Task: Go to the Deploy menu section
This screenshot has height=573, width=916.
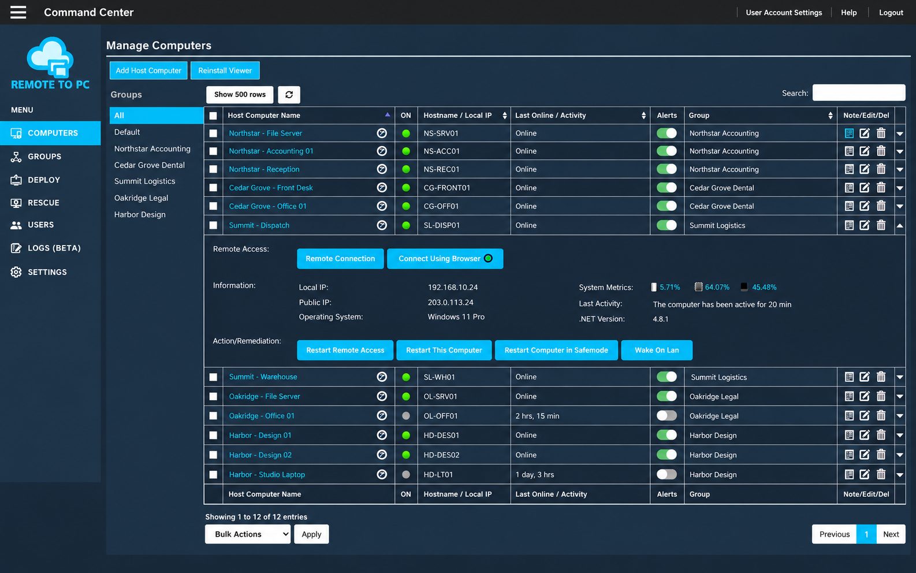Action: (50, 180)
